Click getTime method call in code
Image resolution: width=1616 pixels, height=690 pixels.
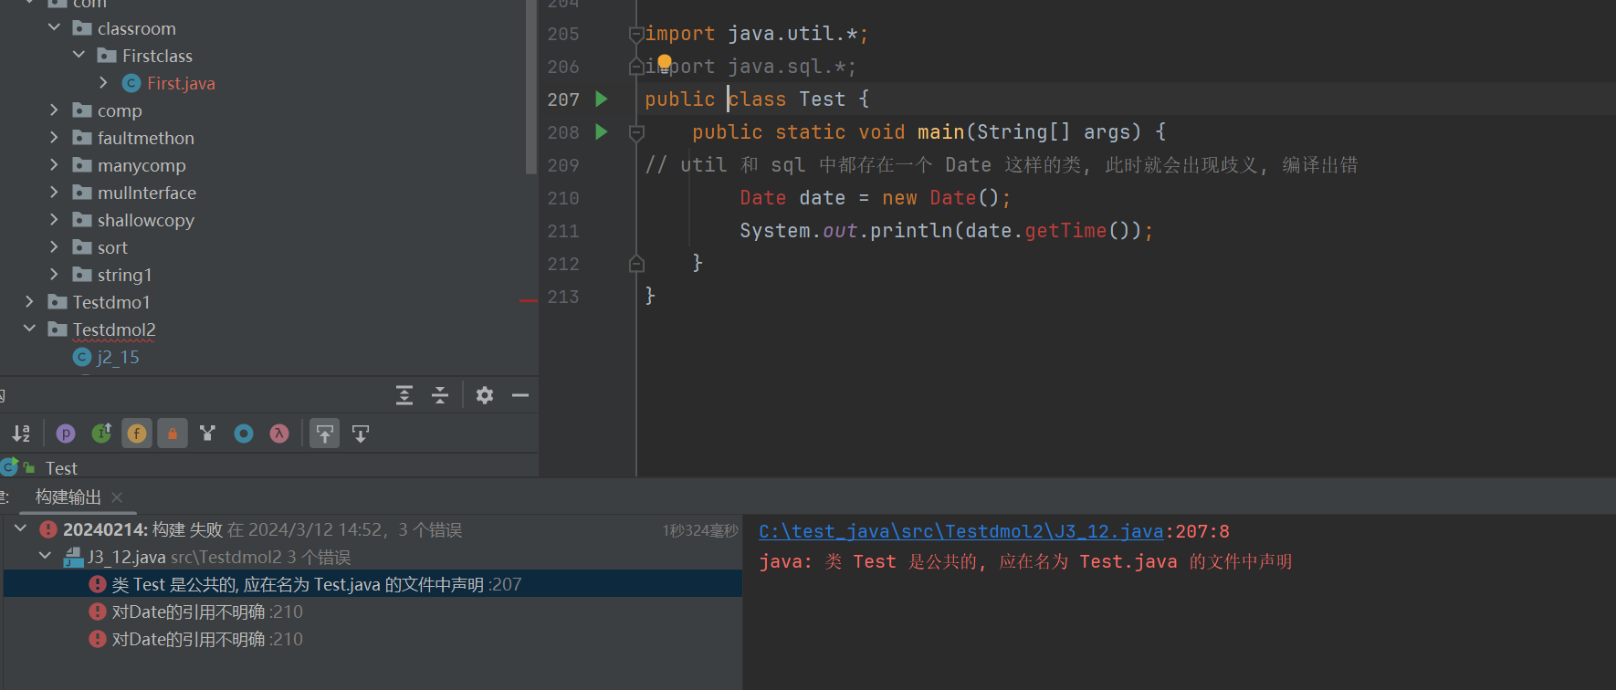(1065, 231)
